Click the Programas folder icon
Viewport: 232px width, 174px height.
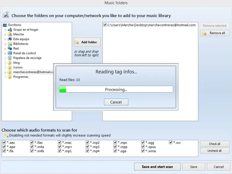click(10, 77)
